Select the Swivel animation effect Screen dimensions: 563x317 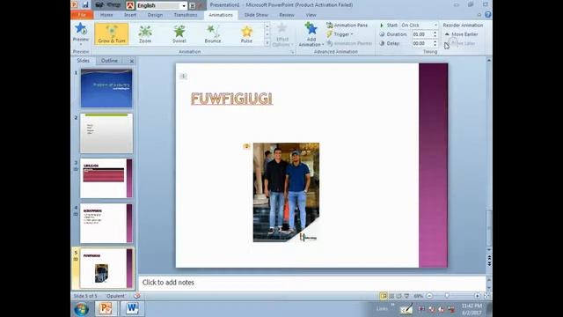179,33
